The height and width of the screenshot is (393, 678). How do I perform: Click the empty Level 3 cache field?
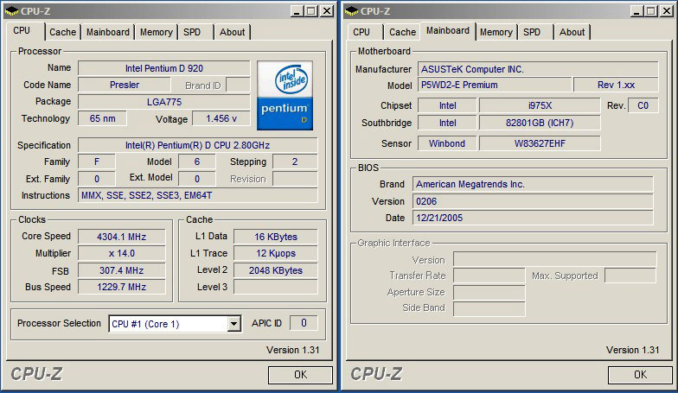click(x=275, y=287)
